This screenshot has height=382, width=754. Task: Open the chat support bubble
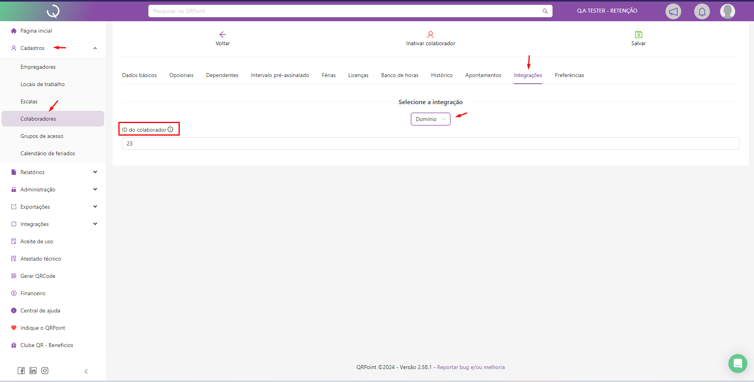point(737,363)
